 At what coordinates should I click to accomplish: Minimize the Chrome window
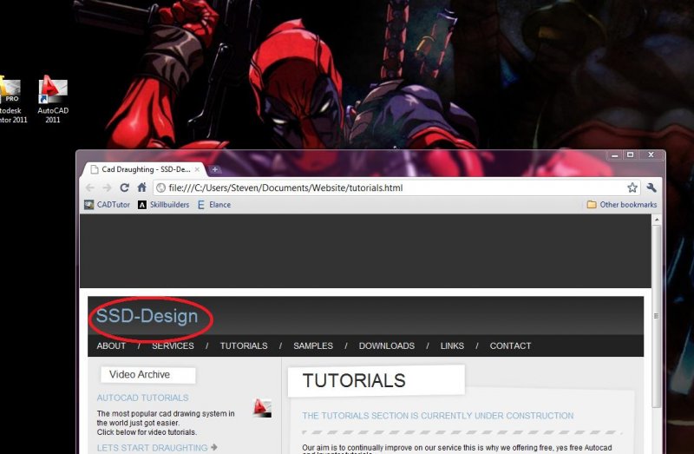pos(614,155)
